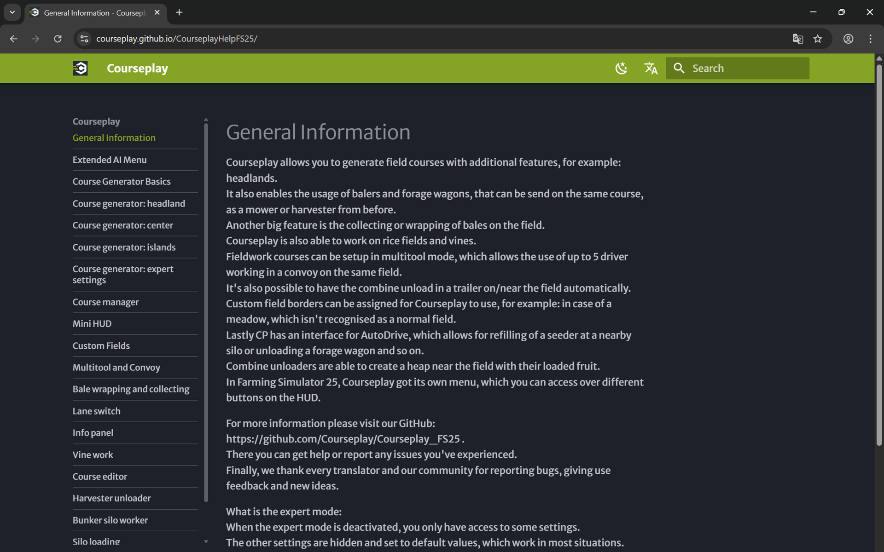This screenshot has width=884, height=552.
Task: Open Chrome three-dot menu
Action: pyautogui.click(x=870, y=39)
